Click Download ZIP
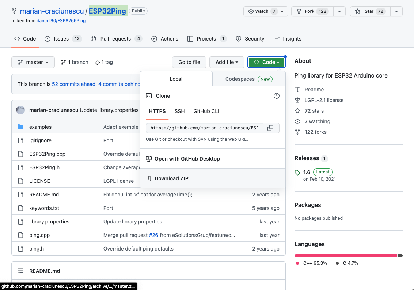 click(213, 178)
